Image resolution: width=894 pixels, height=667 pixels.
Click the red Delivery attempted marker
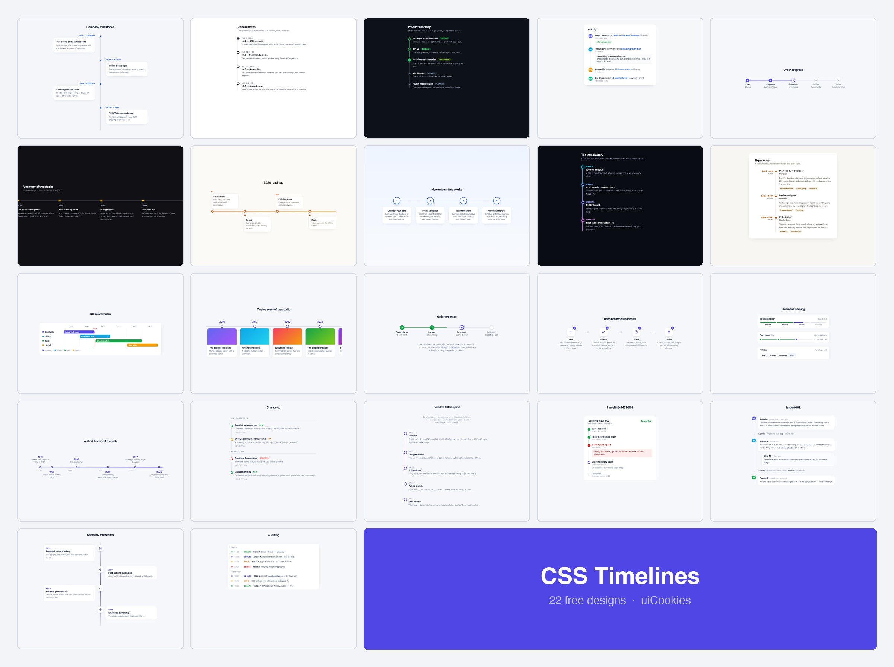tap(589, 445)
